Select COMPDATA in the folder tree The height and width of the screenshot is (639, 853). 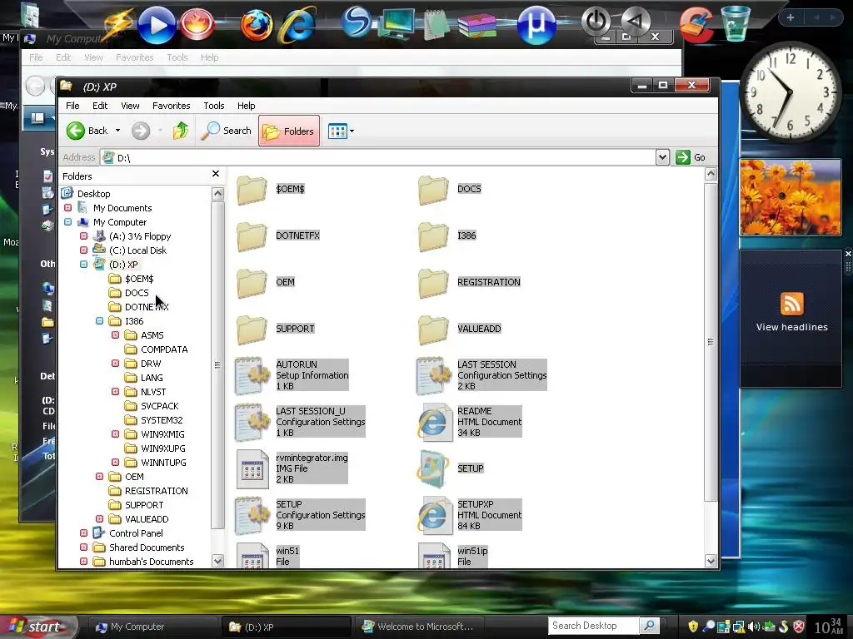point(164,349)
